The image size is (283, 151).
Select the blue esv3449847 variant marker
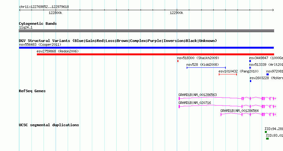tap(250, 61)
